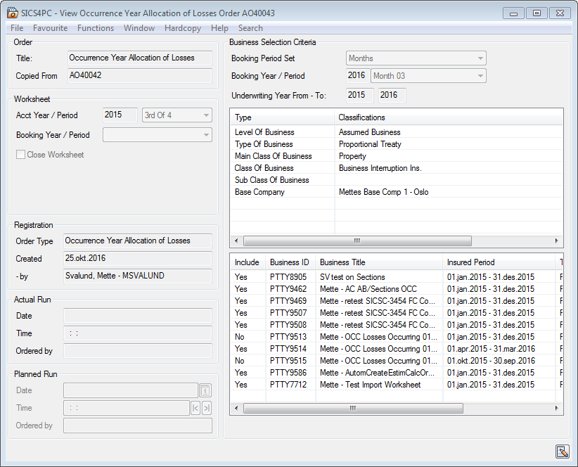Open the Favourite menu
The width and height of the screenshot is (578, 467).
point(51,28)
